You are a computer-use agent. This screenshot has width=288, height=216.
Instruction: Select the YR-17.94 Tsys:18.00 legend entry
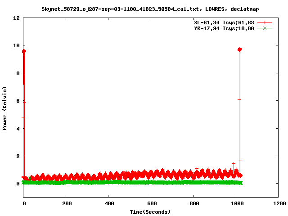pyautogui.click(x=224, y=28)
